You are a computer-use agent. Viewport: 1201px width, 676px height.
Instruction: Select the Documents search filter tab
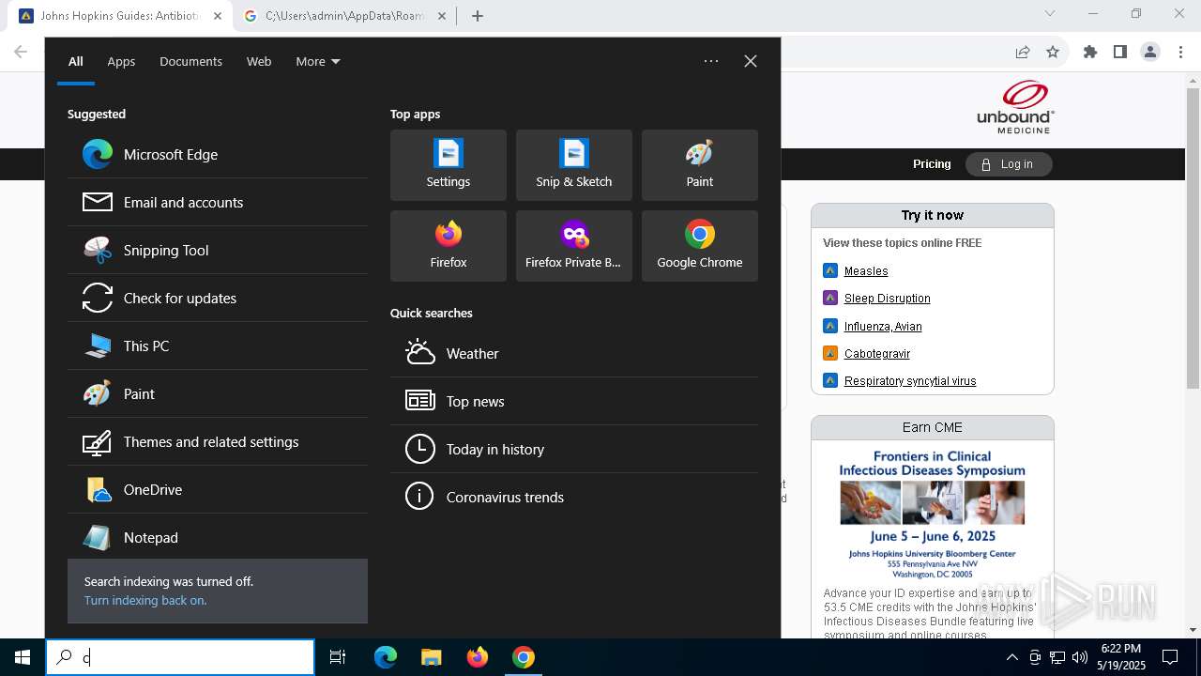click(190, 61)
